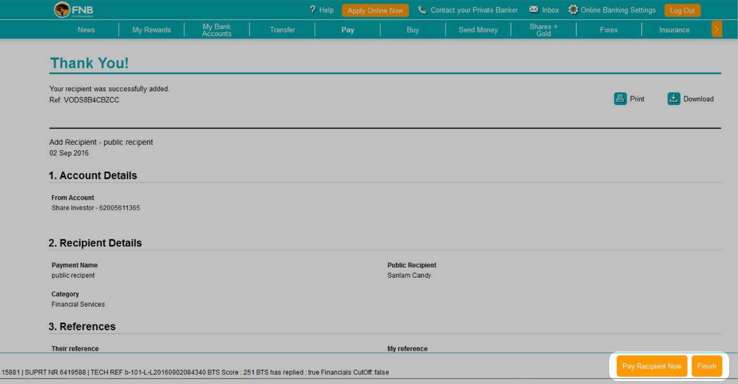Open the Insurance section
738x384 pixels.
tap(674, 30)
